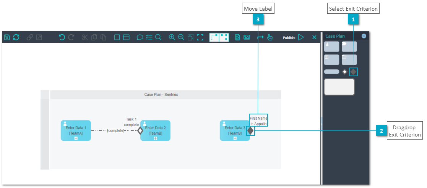This screenshot has height=188, width=427.
Task: Select the Enter Data 2 task
Action: (155, 130)
